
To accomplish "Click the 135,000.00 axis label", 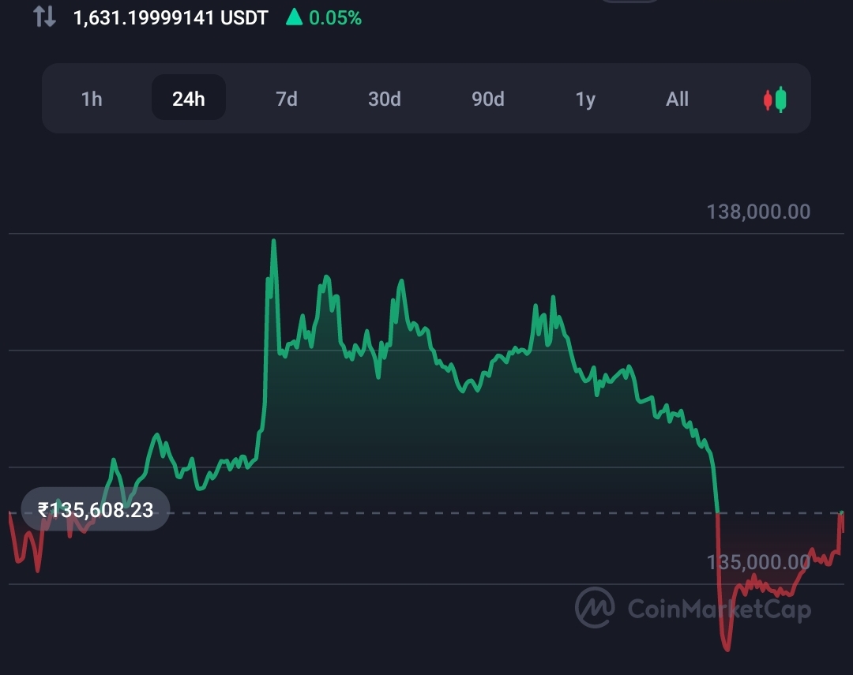I will click(758, 562).
